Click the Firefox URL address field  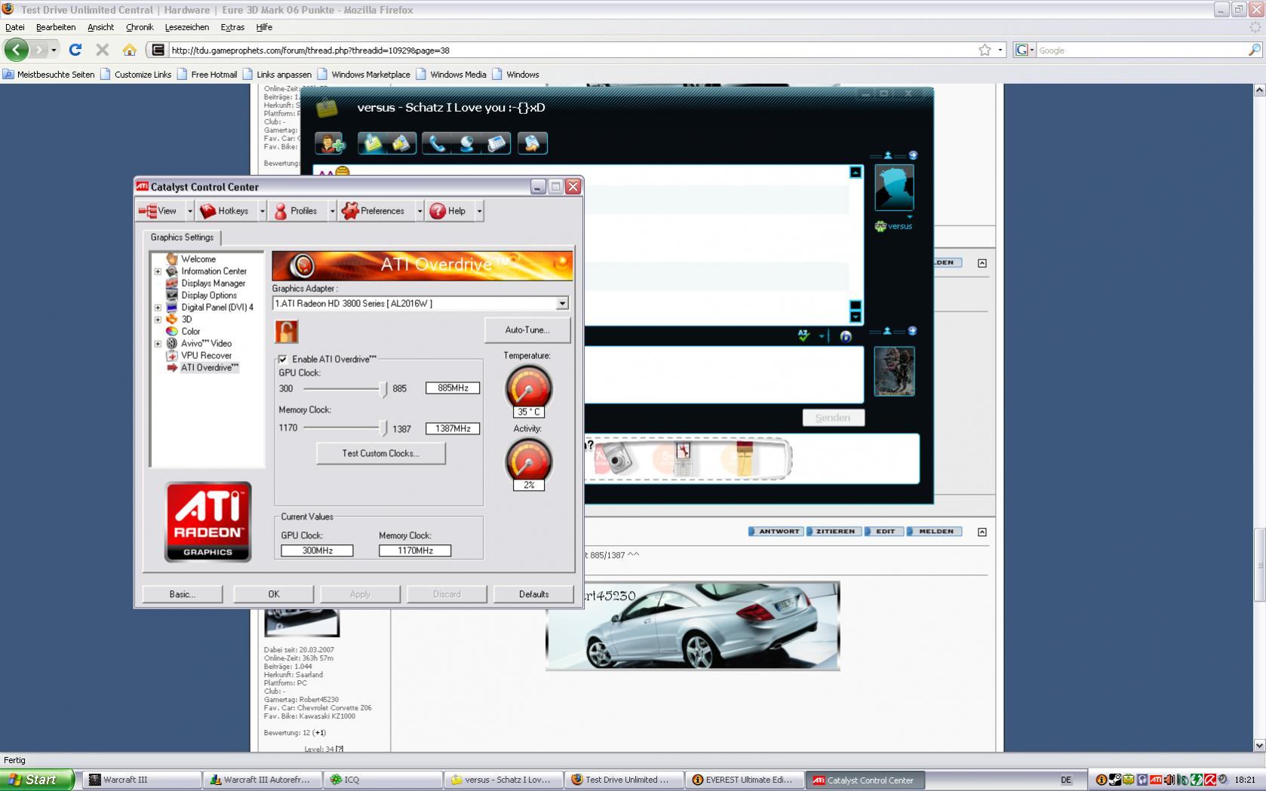571,51
